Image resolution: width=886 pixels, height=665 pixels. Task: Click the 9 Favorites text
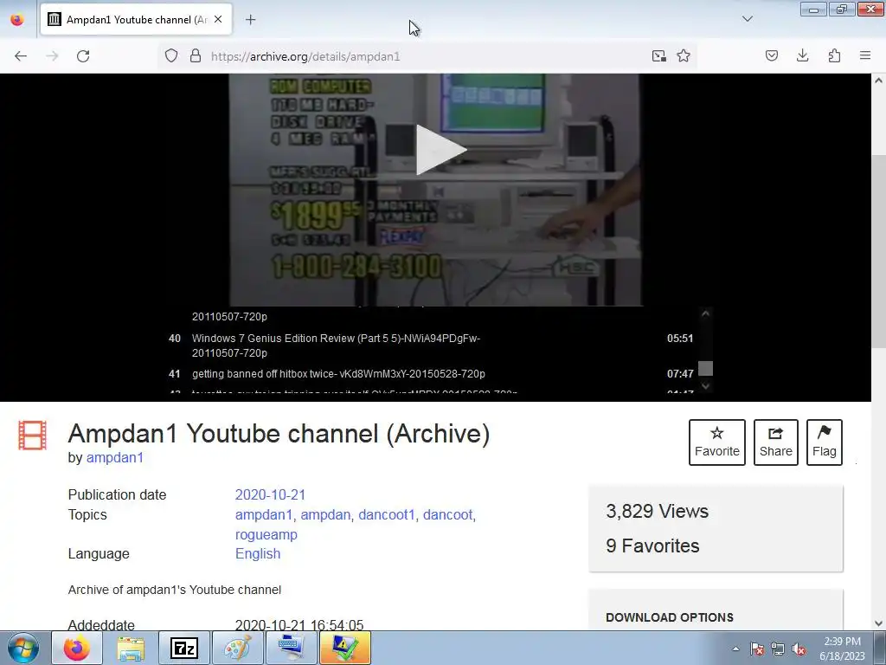click(x=652, y=546)
